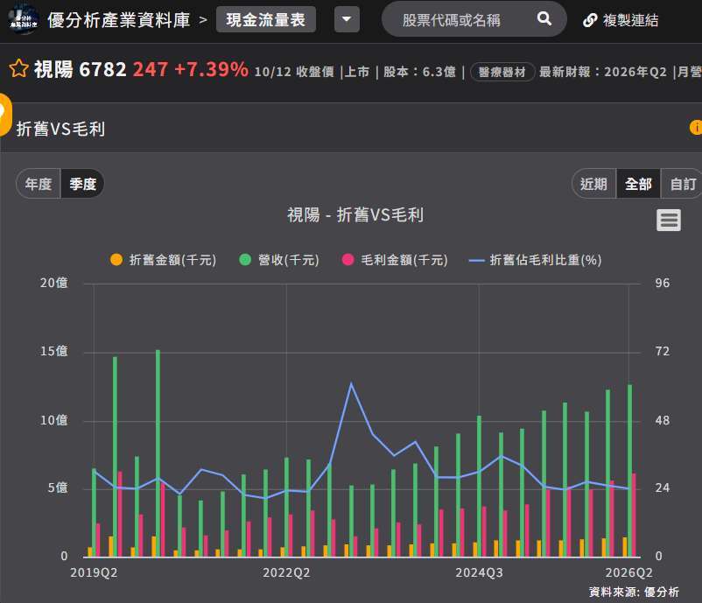Select the 全部 range tab
The width and height of the screenshot is (702, 603).
click(x=638, y=184)
